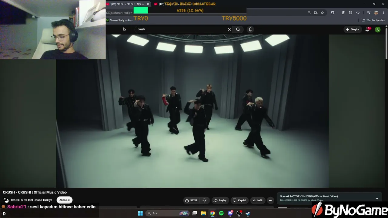Save the video with Kaydet
Viewport: 388px width, 218px height.
click(239, 200)
